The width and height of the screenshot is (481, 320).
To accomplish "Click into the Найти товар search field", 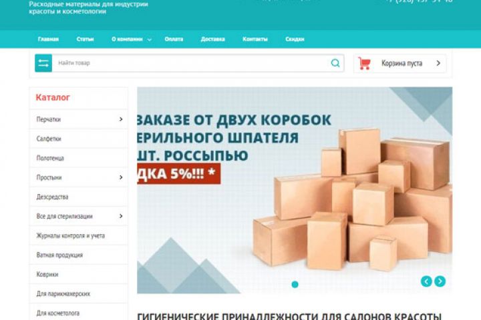I will click(x=190, y=63).
